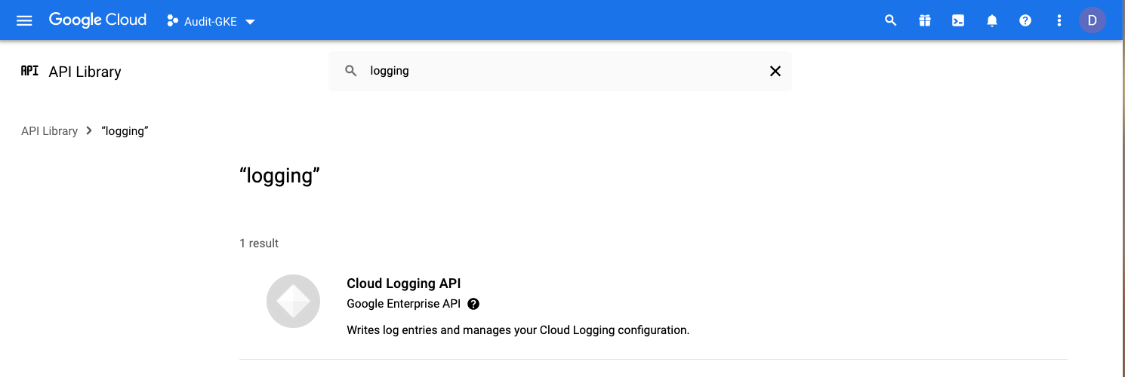Open the help menu in top bar
This screenshot has width=1125, height=377.
[1025, 20]
